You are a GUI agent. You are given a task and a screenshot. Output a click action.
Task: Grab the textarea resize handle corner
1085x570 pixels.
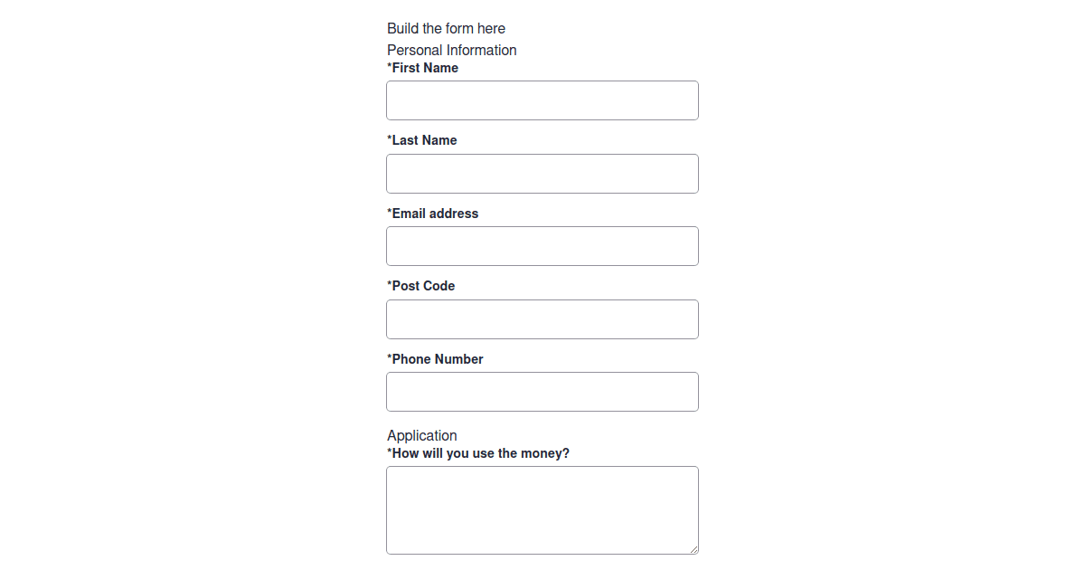(x=693, y=548)
